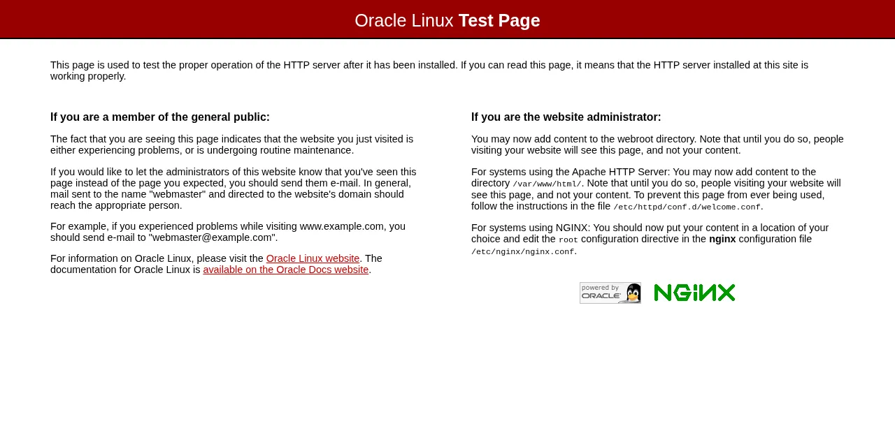Click the Powered by Oracle Linux badge
Screen dimensions: 895x442
click(x=610, y=293)
